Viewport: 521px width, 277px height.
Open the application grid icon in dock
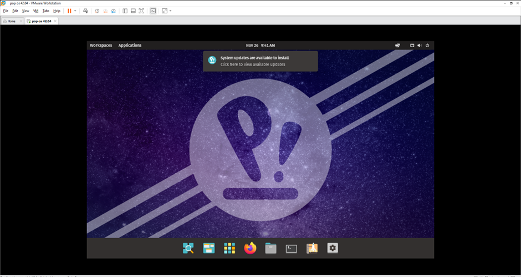point(229,249)
